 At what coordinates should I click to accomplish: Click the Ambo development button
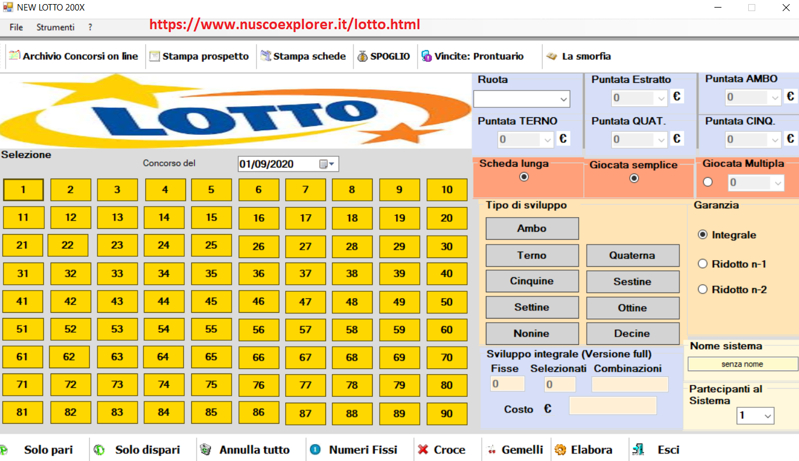coord(532,228)
